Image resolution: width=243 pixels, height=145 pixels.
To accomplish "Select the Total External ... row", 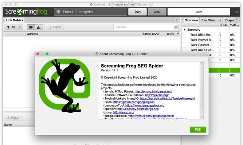I will click(x=211, y=45).
